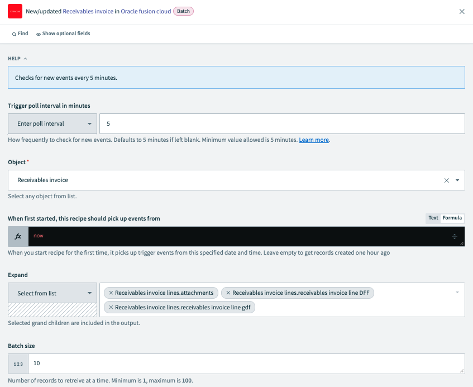Remove Receivables invoice lines.attachments tag
Viewport: 473px width, 387px height.
click(111, 293)
